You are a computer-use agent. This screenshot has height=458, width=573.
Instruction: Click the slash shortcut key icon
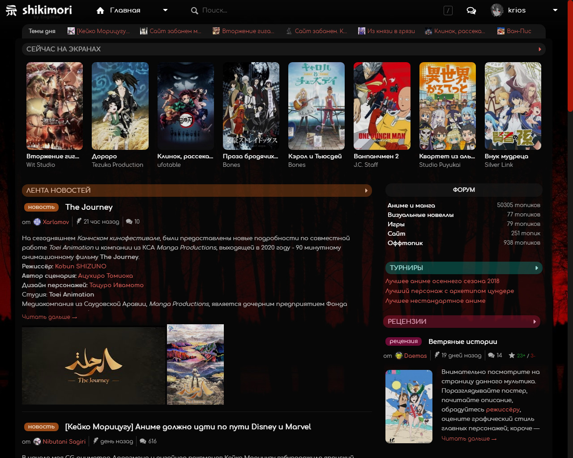point(448,10)
